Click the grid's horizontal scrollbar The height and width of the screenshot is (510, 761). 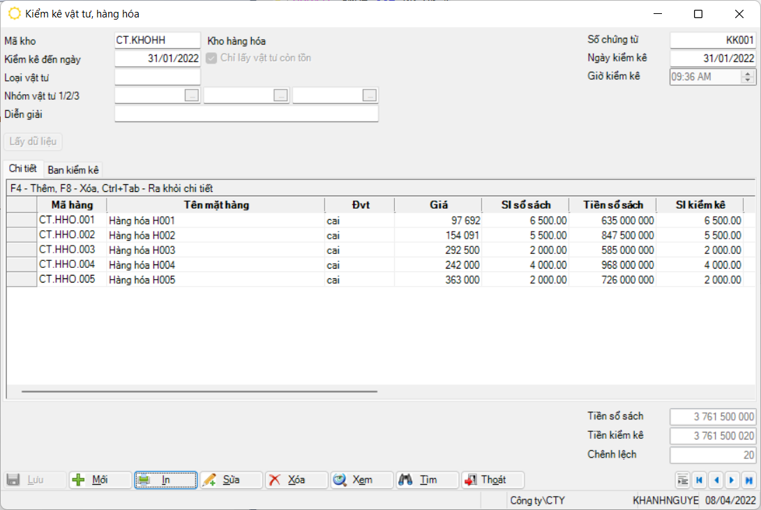click(199, 391)
